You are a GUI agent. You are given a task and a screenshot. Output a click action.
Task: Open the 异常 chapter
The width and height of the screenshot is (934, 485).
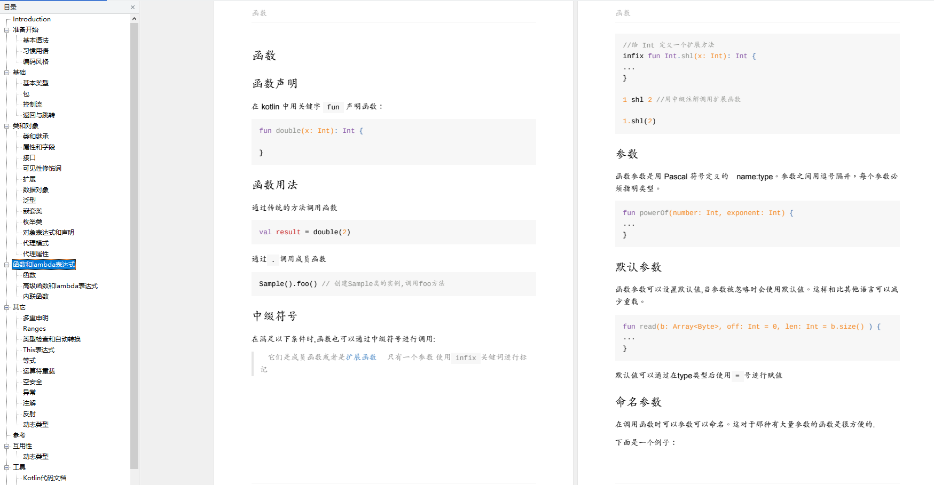(x=29, y=393)
